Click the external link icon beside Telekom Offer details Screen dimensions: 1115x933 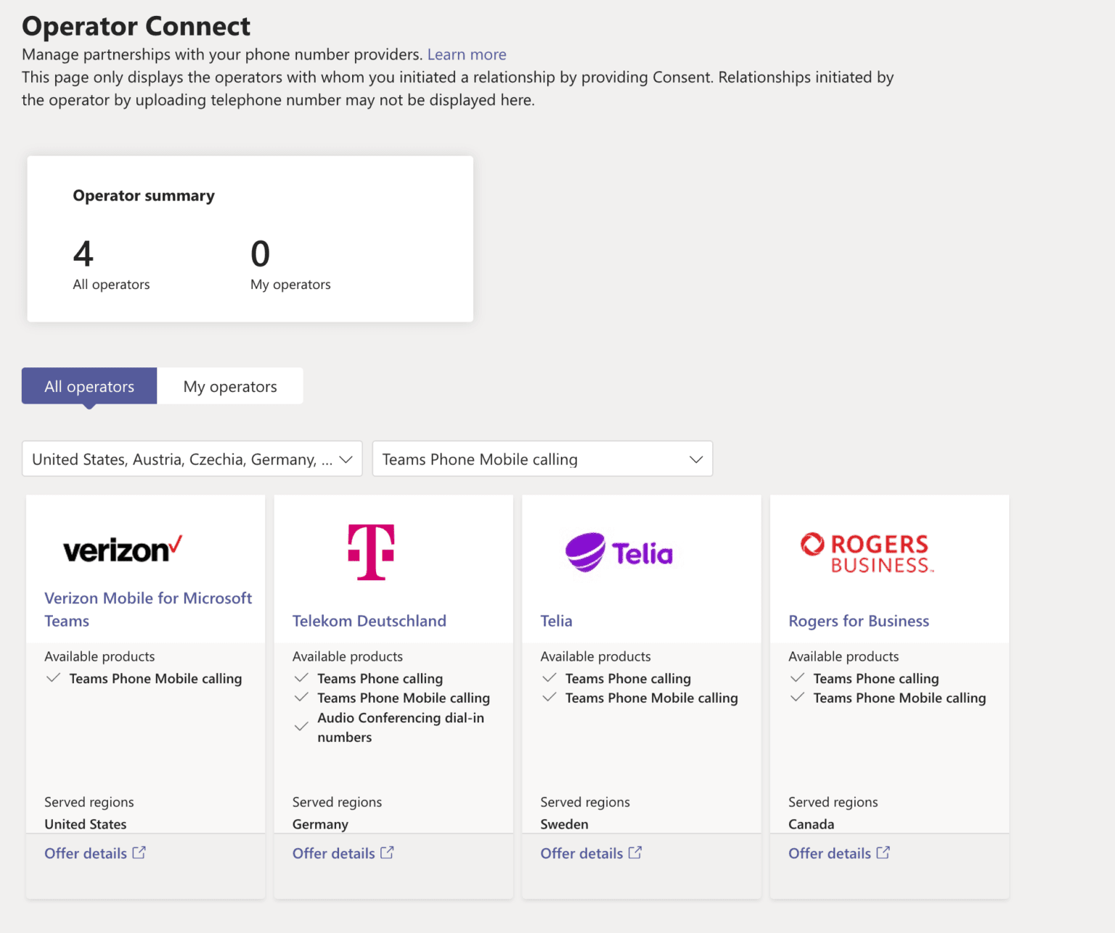click(388, 852)
